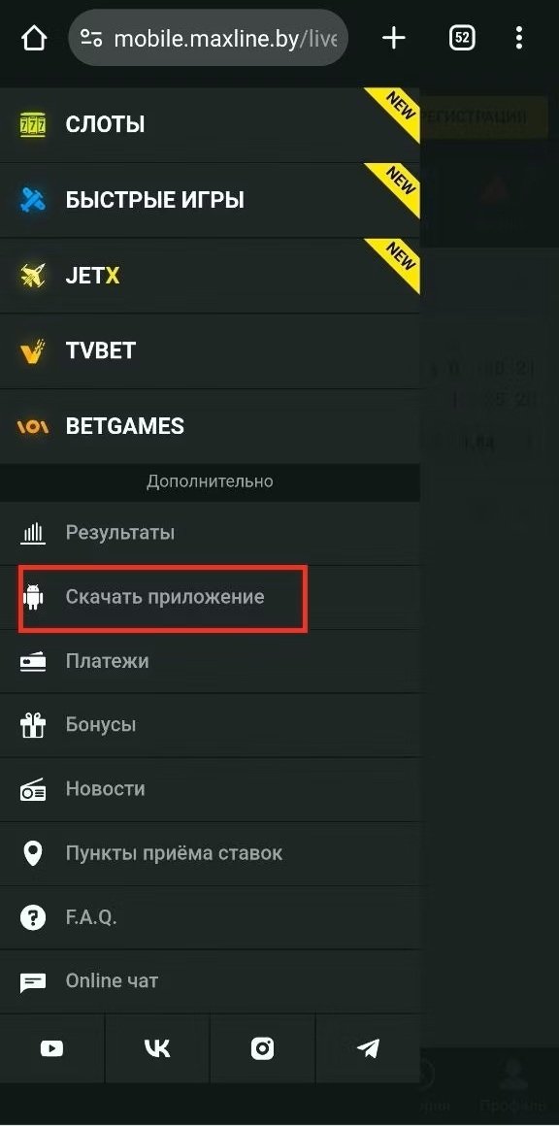Tap the Telegram icon in the footer
559x1126 pixels.
(x=368, y=1049)
